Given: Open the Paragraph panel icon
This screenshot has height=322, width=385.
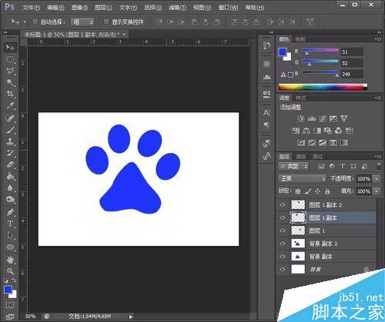Looking at the screenshot, I should (266, 125).
